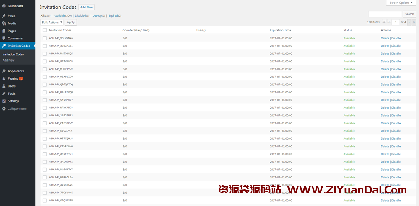This screenshot has height=206, width=419.
Task: Click the Collapse menu arrow icon
Action: point(4,108)
